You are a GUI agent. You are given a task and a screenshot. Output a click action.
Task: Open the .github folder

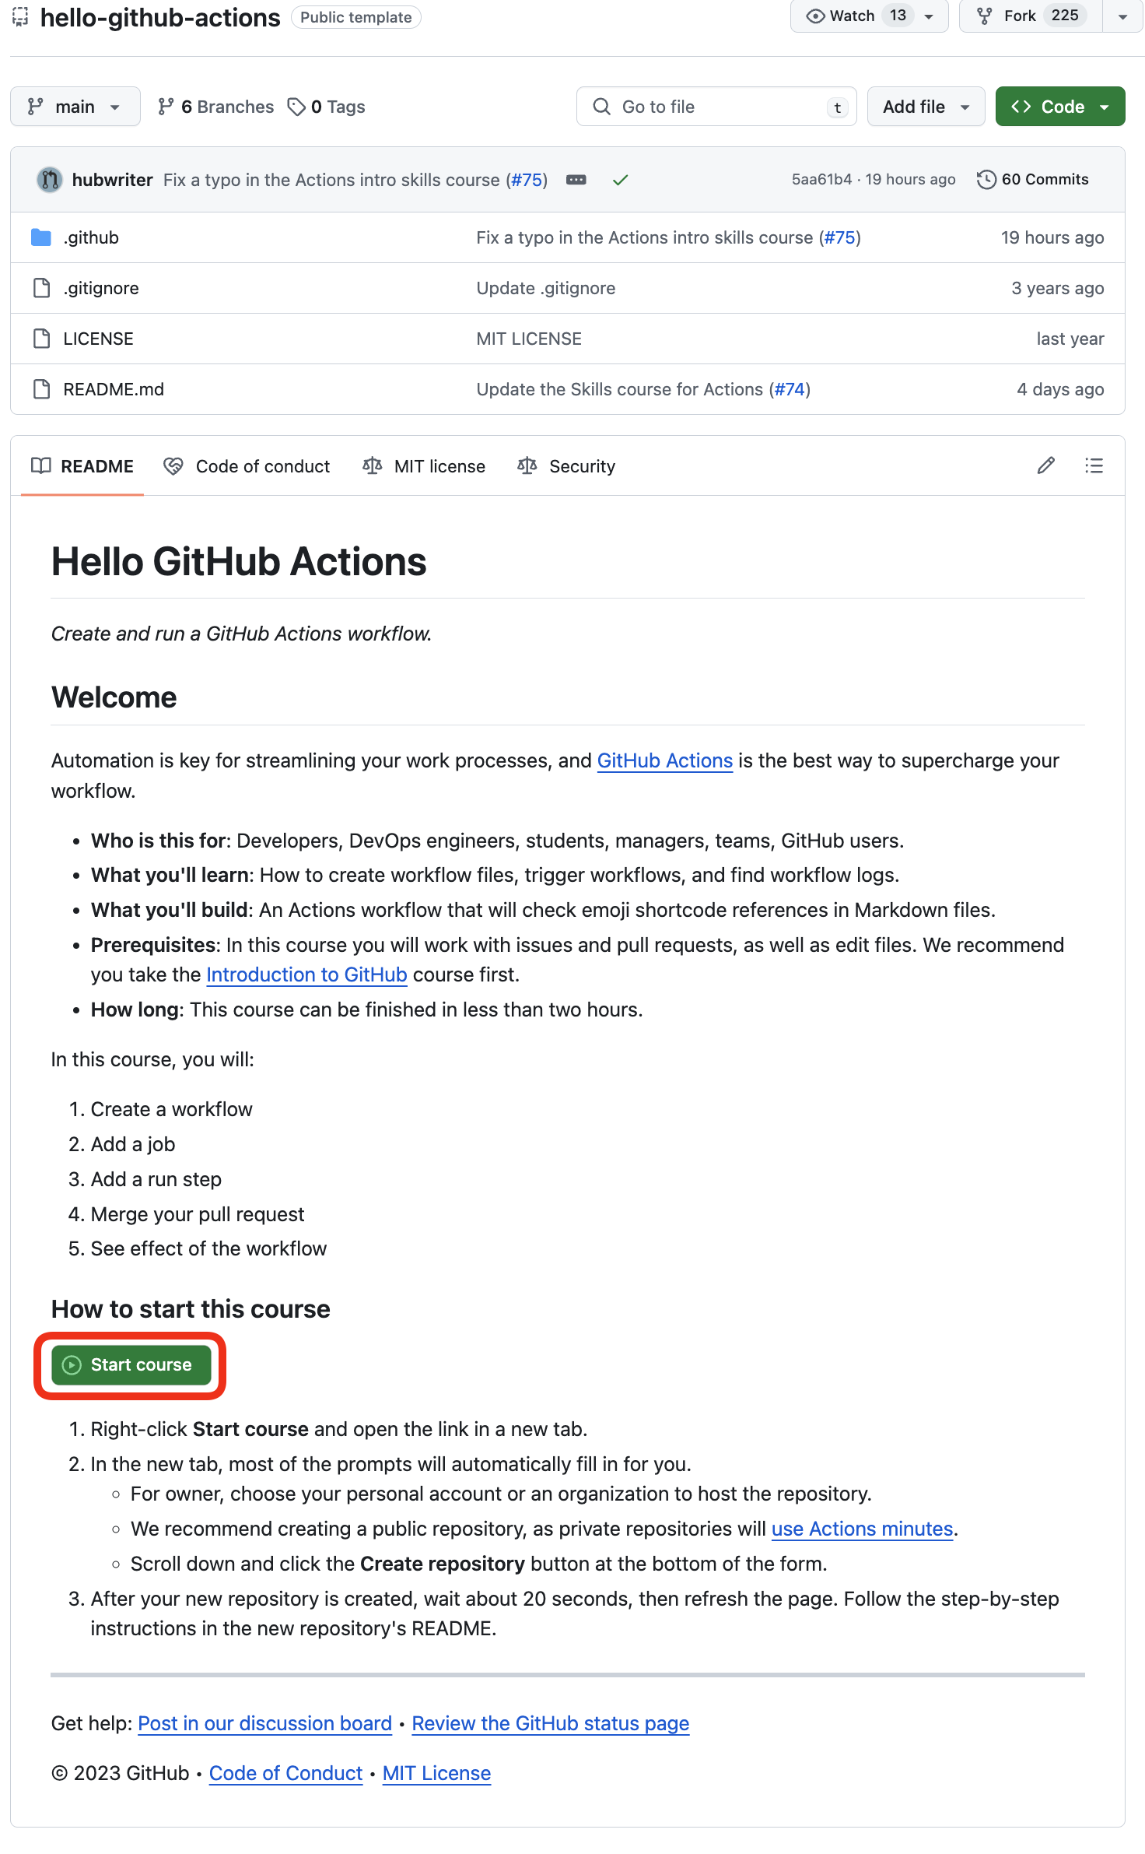tap(91, 237)
